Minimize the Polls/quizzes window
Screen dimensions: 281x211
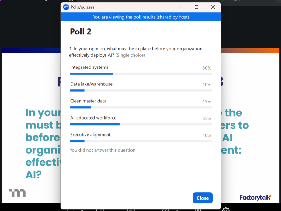pyautogui.click(x=180, y=7)
